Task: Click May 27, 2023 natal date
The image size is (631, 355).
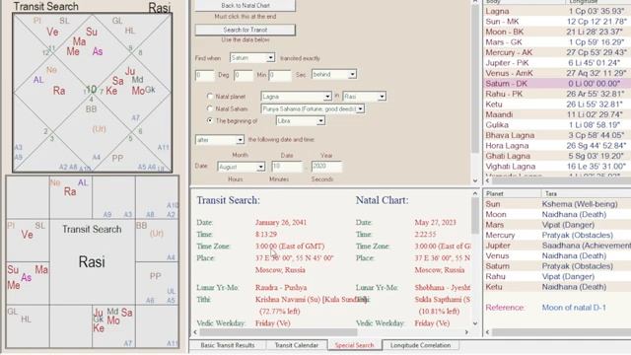Action: pyautogui.click(x=436, y=222)
